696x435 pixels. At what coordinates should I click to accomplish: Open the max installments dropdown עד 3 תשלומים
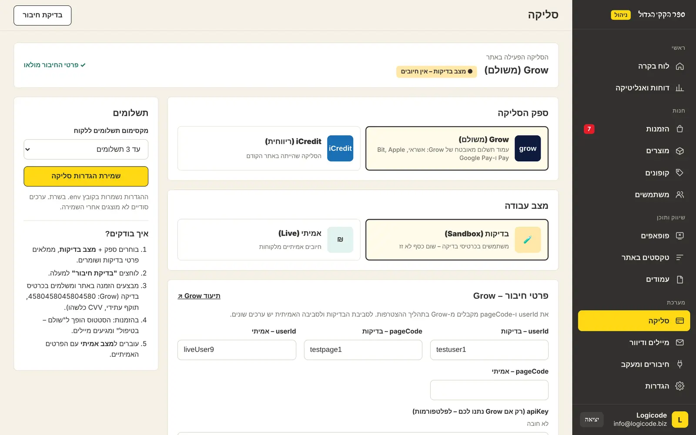pos(86,149)
